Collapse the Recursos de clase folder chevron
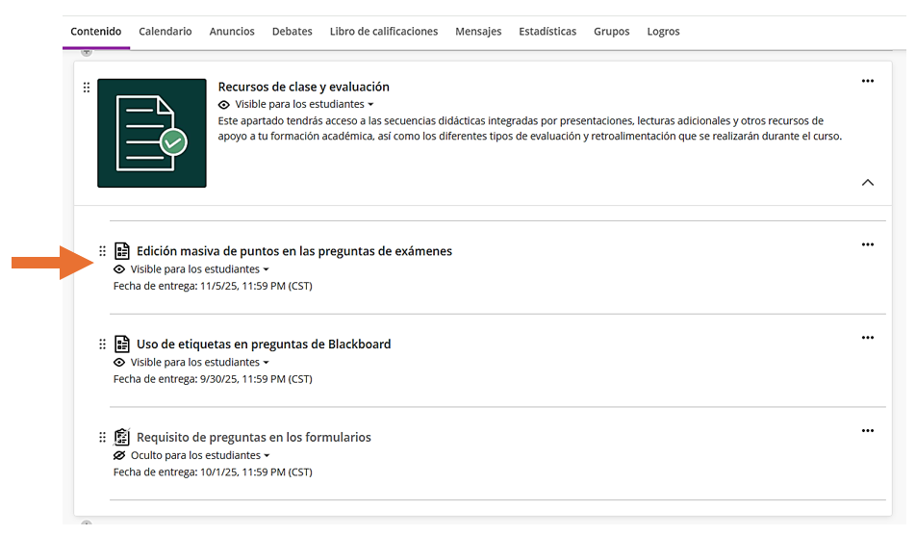The image size is (916, 535). click(867, 182)
